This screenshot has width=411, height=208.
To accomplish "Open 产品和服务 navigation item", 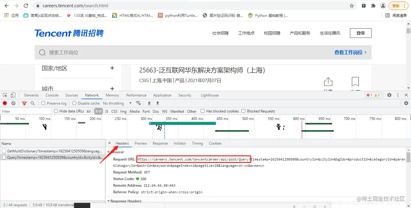I will click(x=300, y=33).
